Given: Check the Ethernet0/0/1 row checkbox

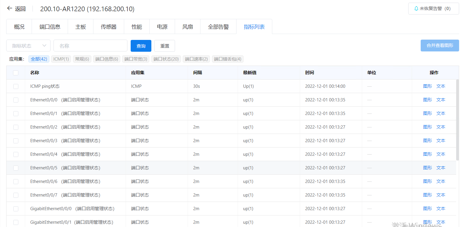Looking at the screenshot, I should 16,113.
